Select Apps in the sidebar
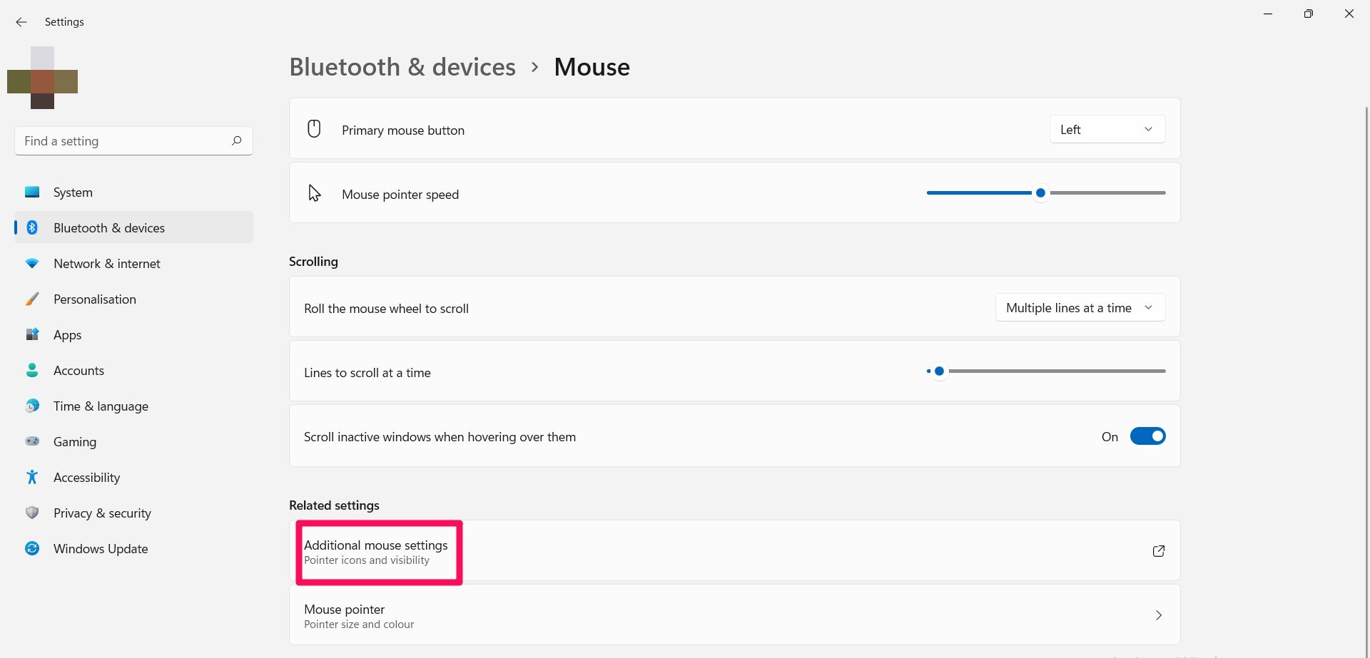 pos(68,335)
